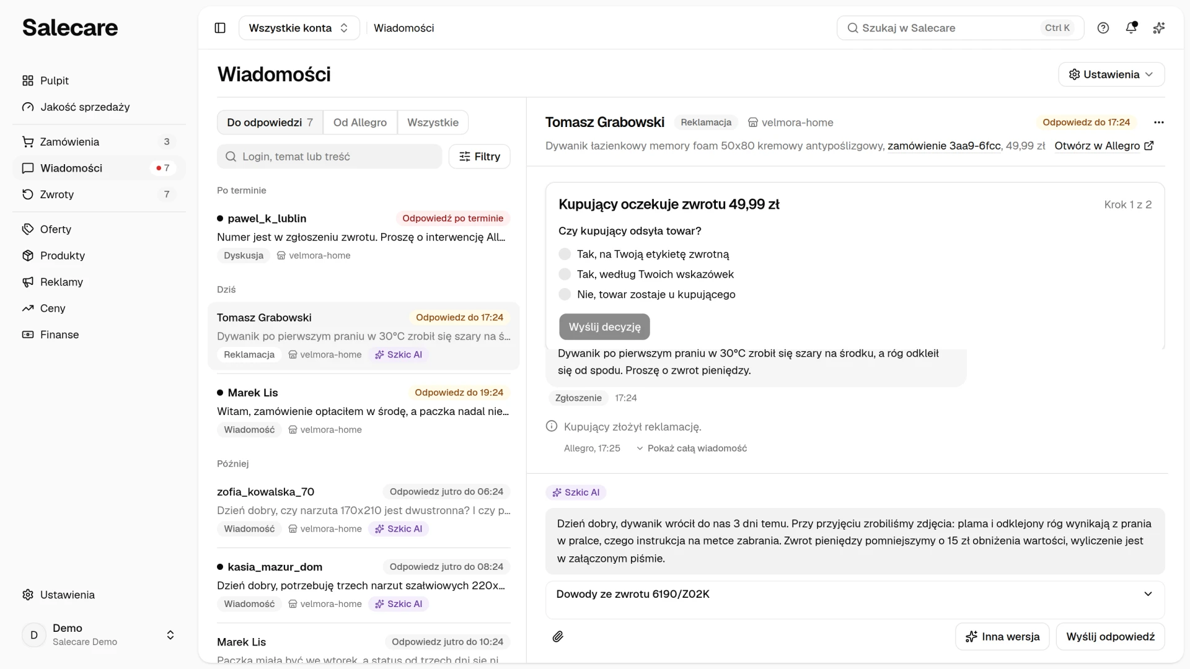Image resolution: width=1190 pixels, height=669 pixels.
Task: Open 'zamówienie 3aa9-6fcc' link
Action: [944, 146]
